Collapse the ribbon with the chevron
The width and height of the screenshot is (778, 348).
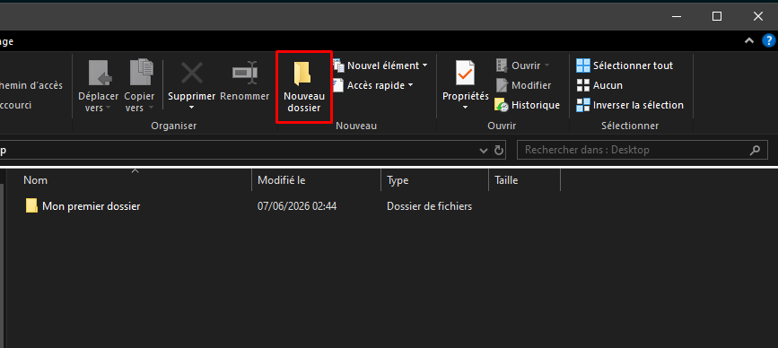[749, 41]
